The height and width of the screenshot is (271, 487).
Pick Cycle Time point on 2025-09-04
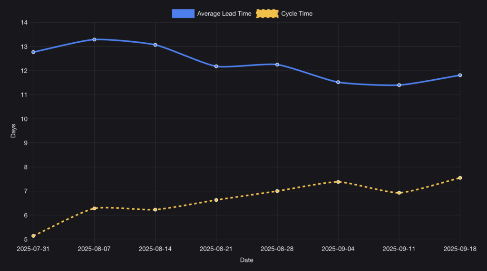click(338, 182)
